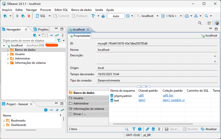221x139 pixels.
Task: Click the New Database Connection plug icon in main toolbar
Action: [5, 16]
